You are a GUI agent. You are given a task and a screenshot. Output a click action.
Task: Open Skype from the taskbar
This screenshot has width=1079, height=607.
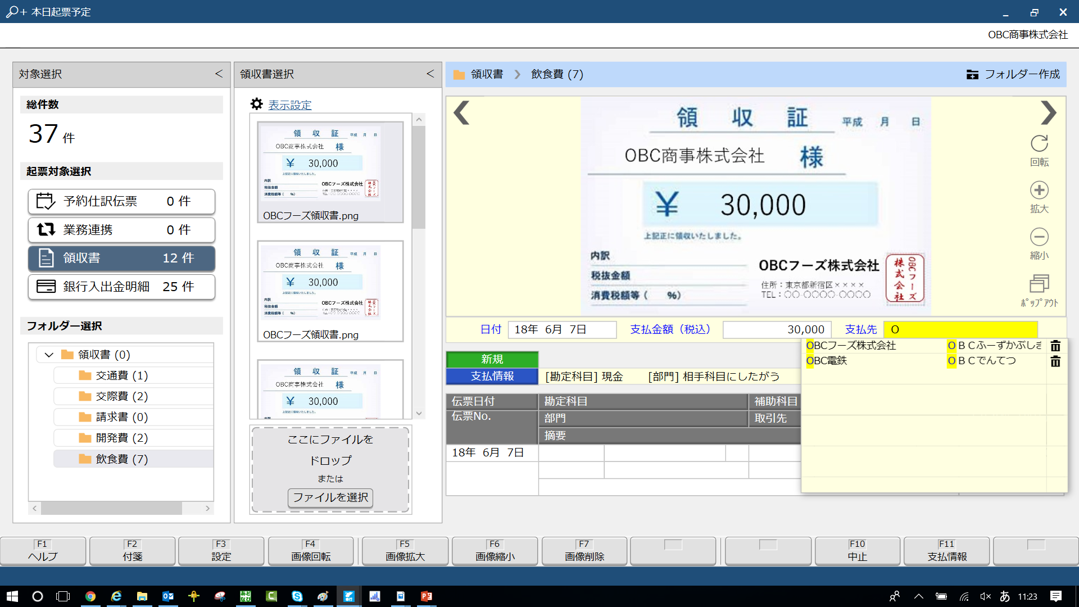(297, 596)
